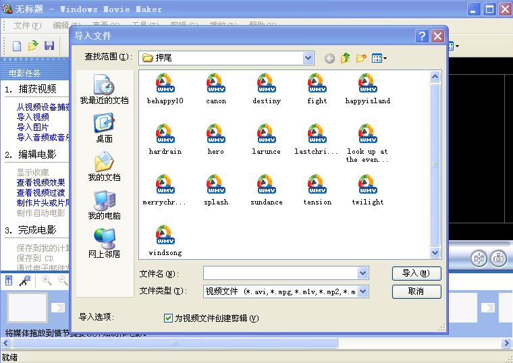513x363 pixels.
Task: Click the first storyboard clip placeholder
Action: 28,308
